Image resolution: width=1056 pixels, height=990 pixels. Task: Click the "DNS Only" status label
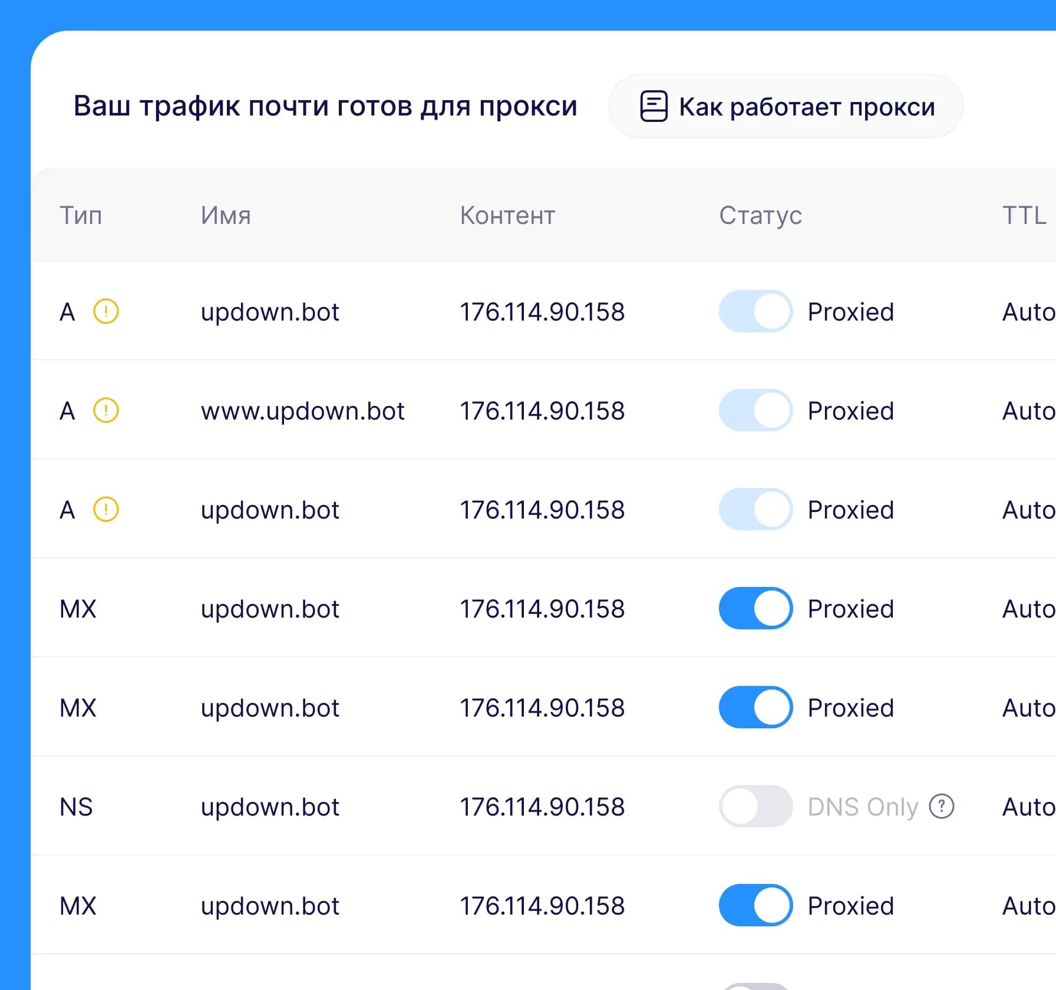coord(863,807)
